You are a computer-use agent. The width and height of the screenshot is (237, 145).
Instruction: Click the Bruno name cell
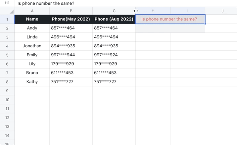point(32,73)
